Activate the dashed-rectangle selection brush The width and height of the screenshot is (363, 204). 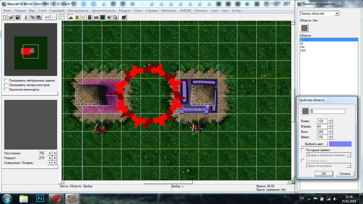pos(62,17)
